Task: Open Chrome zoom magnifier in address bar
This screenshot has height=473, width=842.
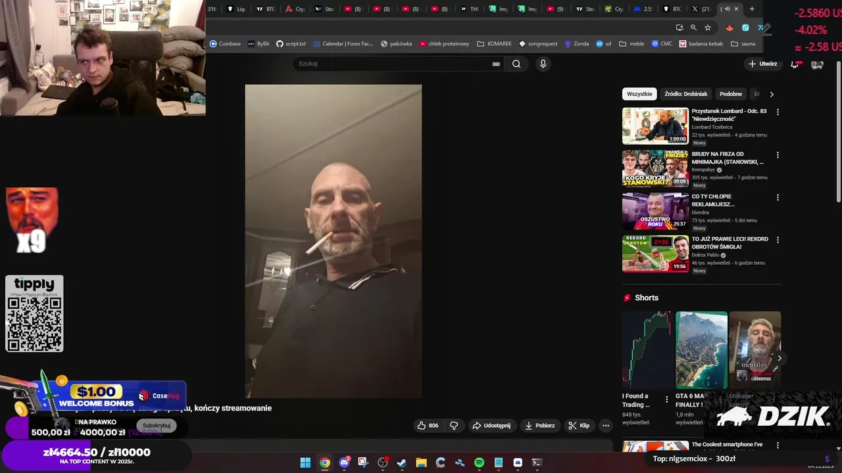Action: [693, 28]
